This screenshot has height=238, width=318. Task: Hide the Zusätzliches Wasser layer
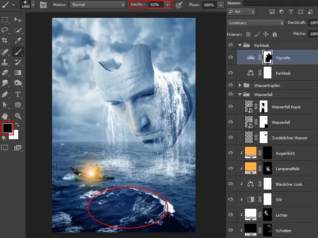[x=231, y=137]
